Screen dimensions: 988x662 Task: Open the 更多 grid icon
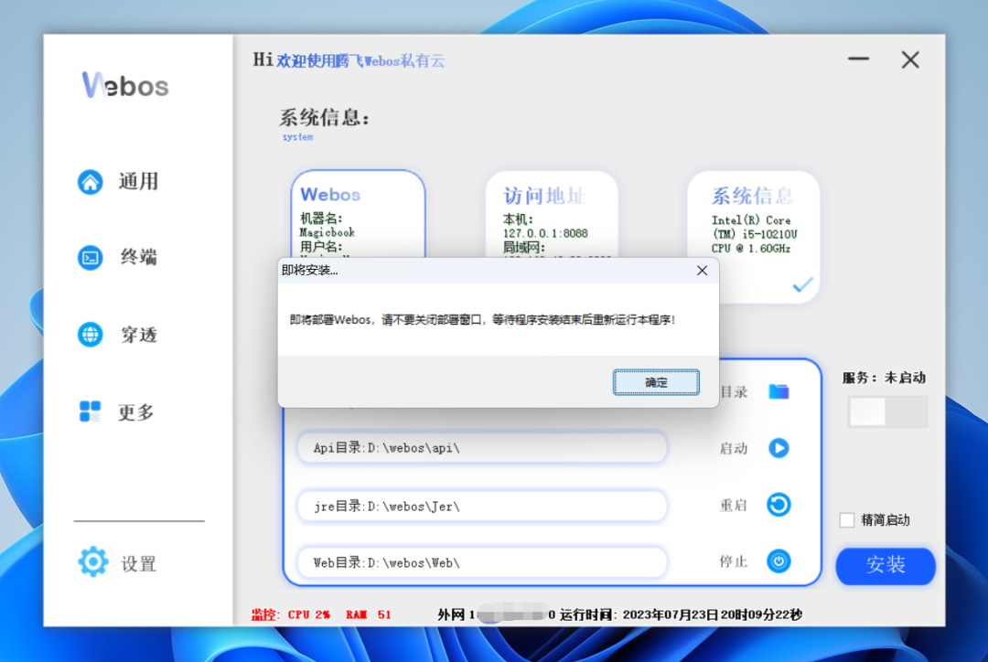[x=90, y=411]
